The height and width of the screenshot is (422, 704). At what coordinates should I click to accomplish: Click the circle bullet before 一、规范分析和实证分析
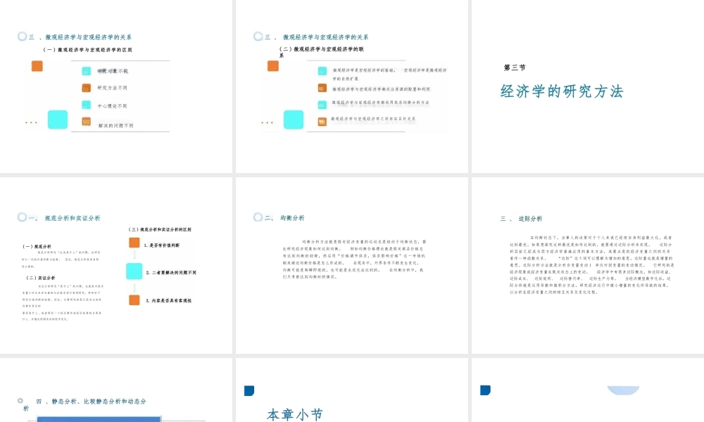[x=22, y=217]
